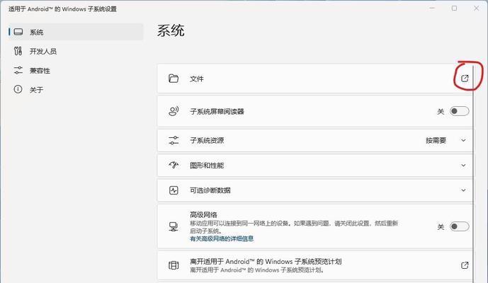Open the leave-preview-program external link icon
The image size is (488, 283).
tap(465, 265)
